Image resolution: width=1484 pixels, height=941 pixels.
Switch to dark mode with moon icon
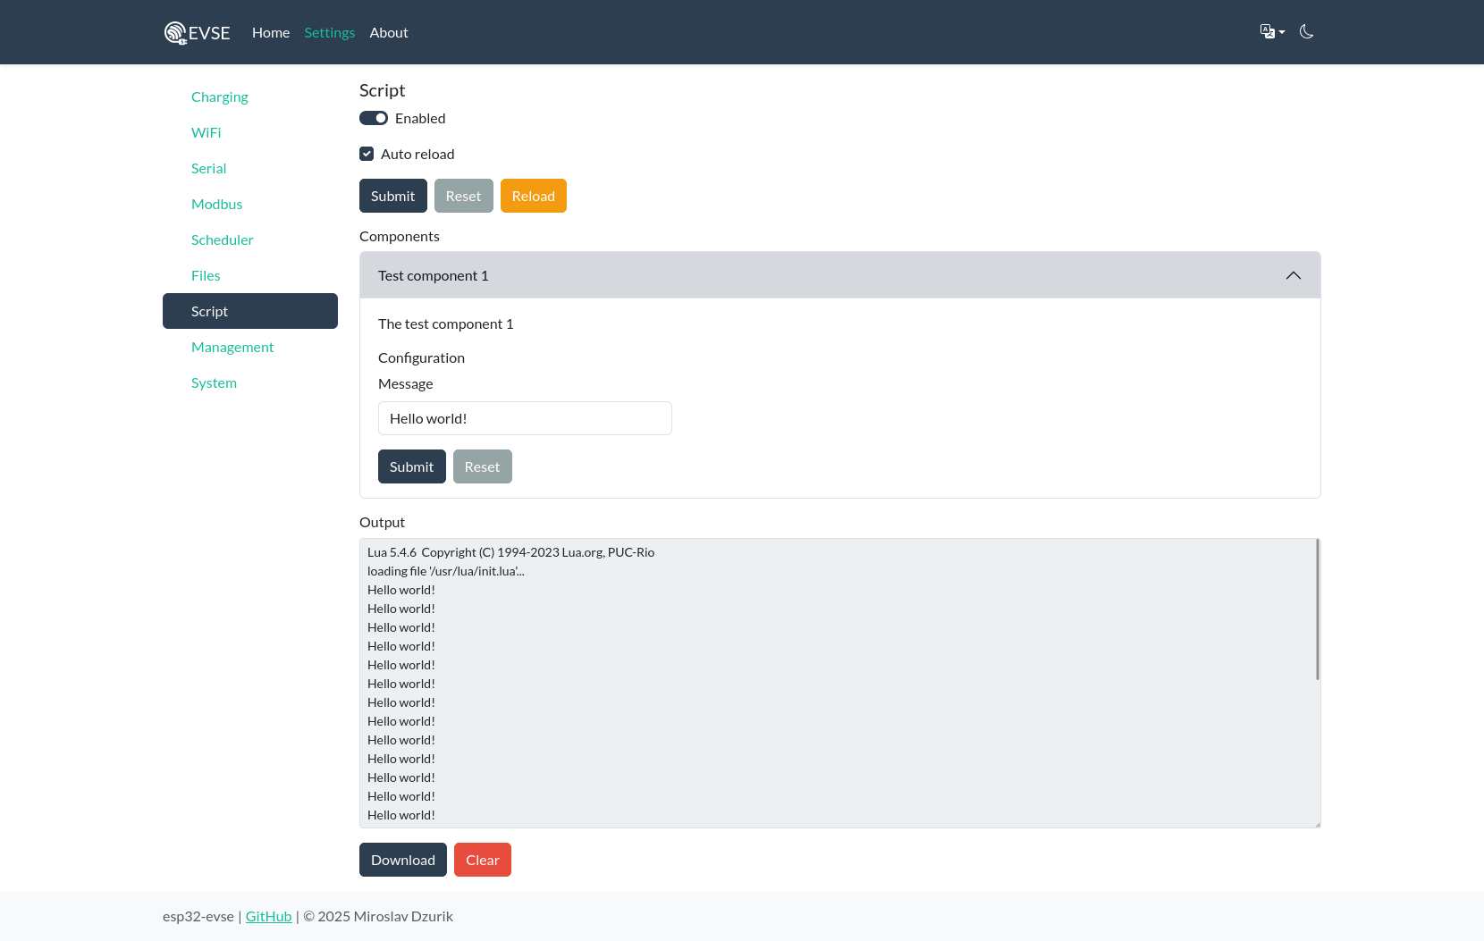[x=1306, y=32]
